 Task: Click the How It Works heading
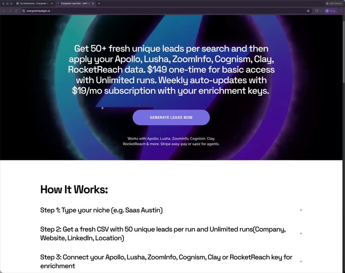click(74, 190)
